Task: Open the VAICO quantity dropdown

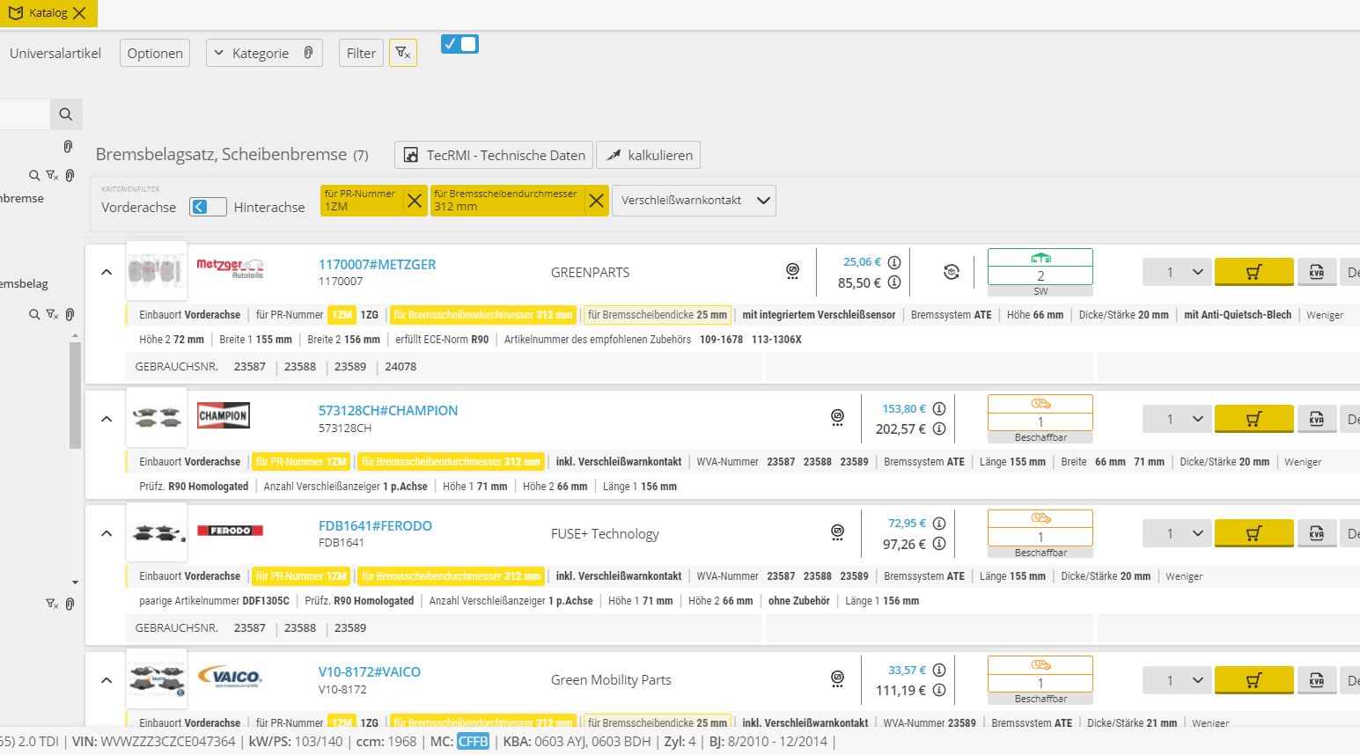Action: [1177, 680]
